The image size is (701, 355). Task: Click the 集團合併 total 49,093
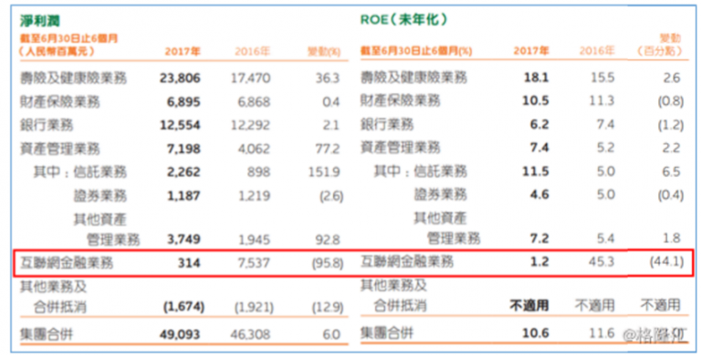click(x=180, y=334)
